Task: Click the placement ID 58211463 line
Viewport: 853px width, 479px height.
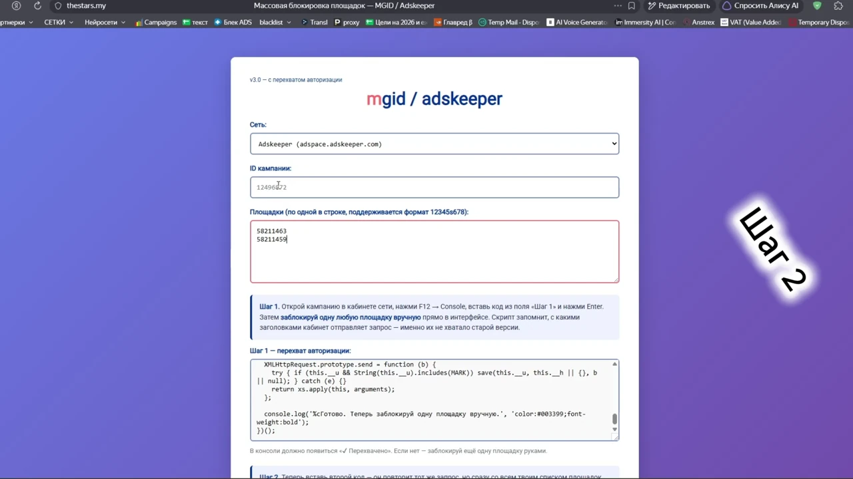Action: pyautogui.click(x=272, y=231)
